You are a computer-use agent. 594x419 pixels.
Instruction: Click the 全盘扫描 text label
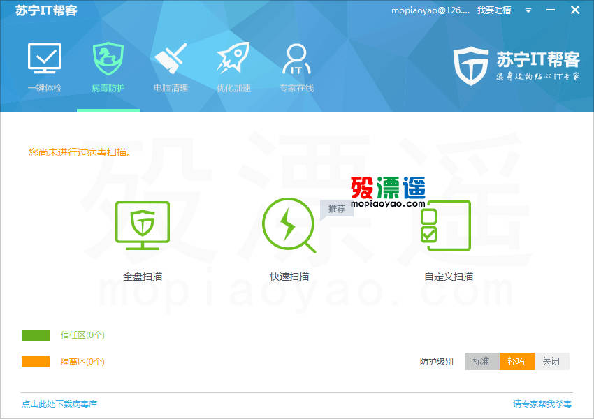click(143, 277)
